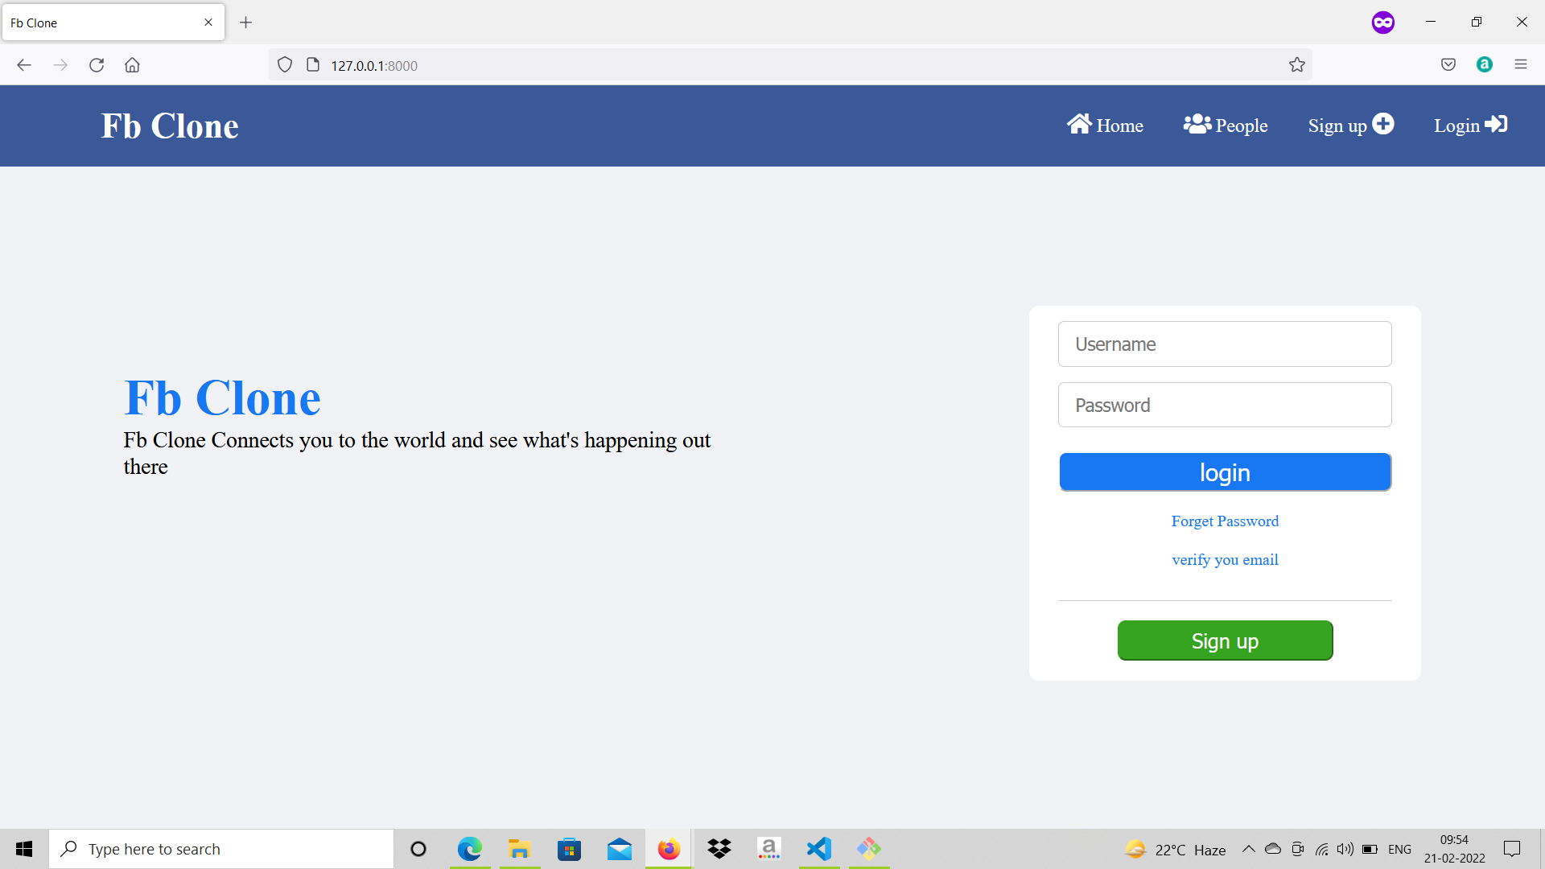Focus the Password input field

(1225, 405)
